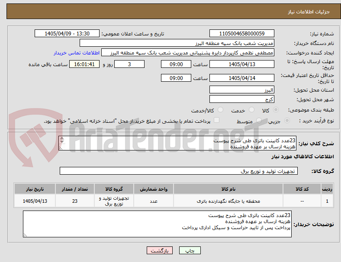
Task: Click the تاریخ نیاز column header
Action: (35, 189)
